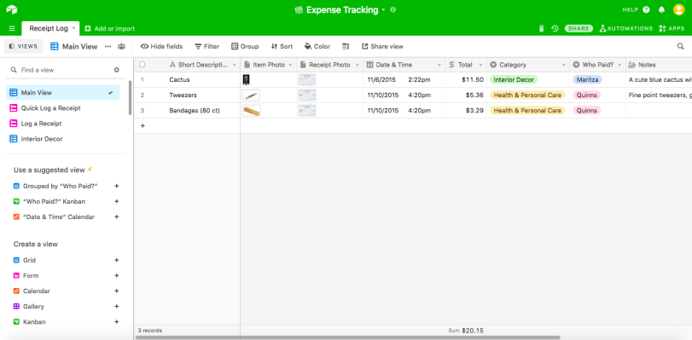The width and height of the screenshot is (692, 340).
Task: Open the view list settings gear
Action: tap(117, 70)
